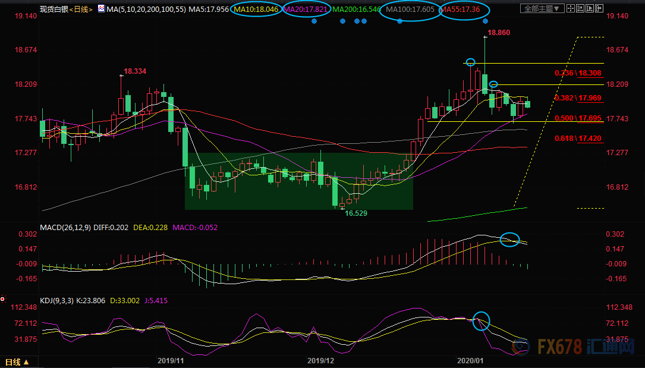Click the MA200:16.546 green legend label

(356, 9)
